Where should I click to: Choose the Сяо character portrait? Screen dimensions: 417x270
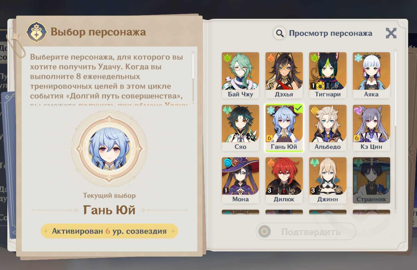click(240, 128)
